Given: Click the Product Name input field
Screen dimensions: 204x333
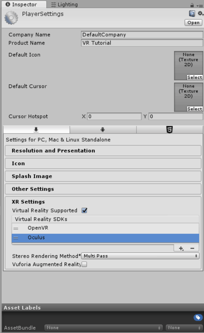Looking at the screenshot, I should 142,43.
